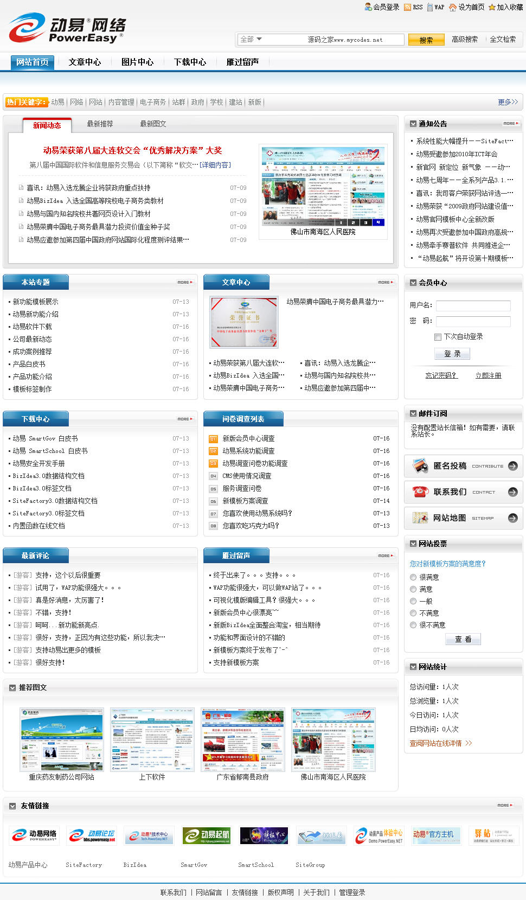Expand more hot keywords via 更多>>
526x900 pixels.
(508, 102)
